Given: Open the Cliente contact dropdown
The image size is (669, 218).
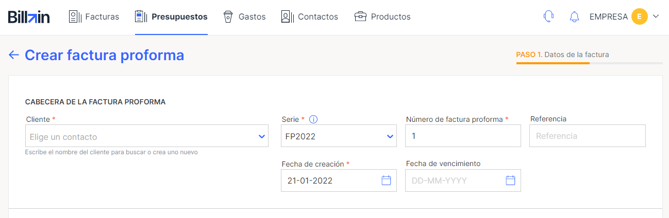Looking at the screenshot, I should click(146, 136).
